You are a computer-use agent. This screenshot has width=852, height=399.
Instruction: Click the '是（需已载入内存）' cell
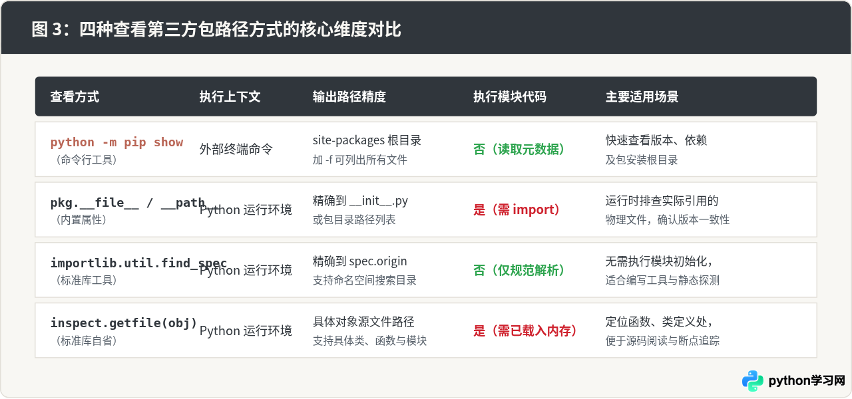(525, 331)
